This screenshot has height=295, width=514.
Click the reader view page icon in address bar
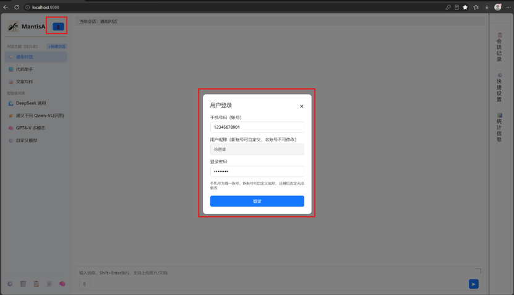pos(456,7)
